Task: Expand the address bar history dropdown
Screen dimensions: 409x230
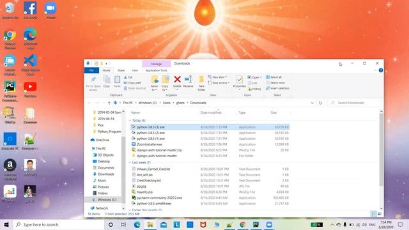Action: (313, 103)
